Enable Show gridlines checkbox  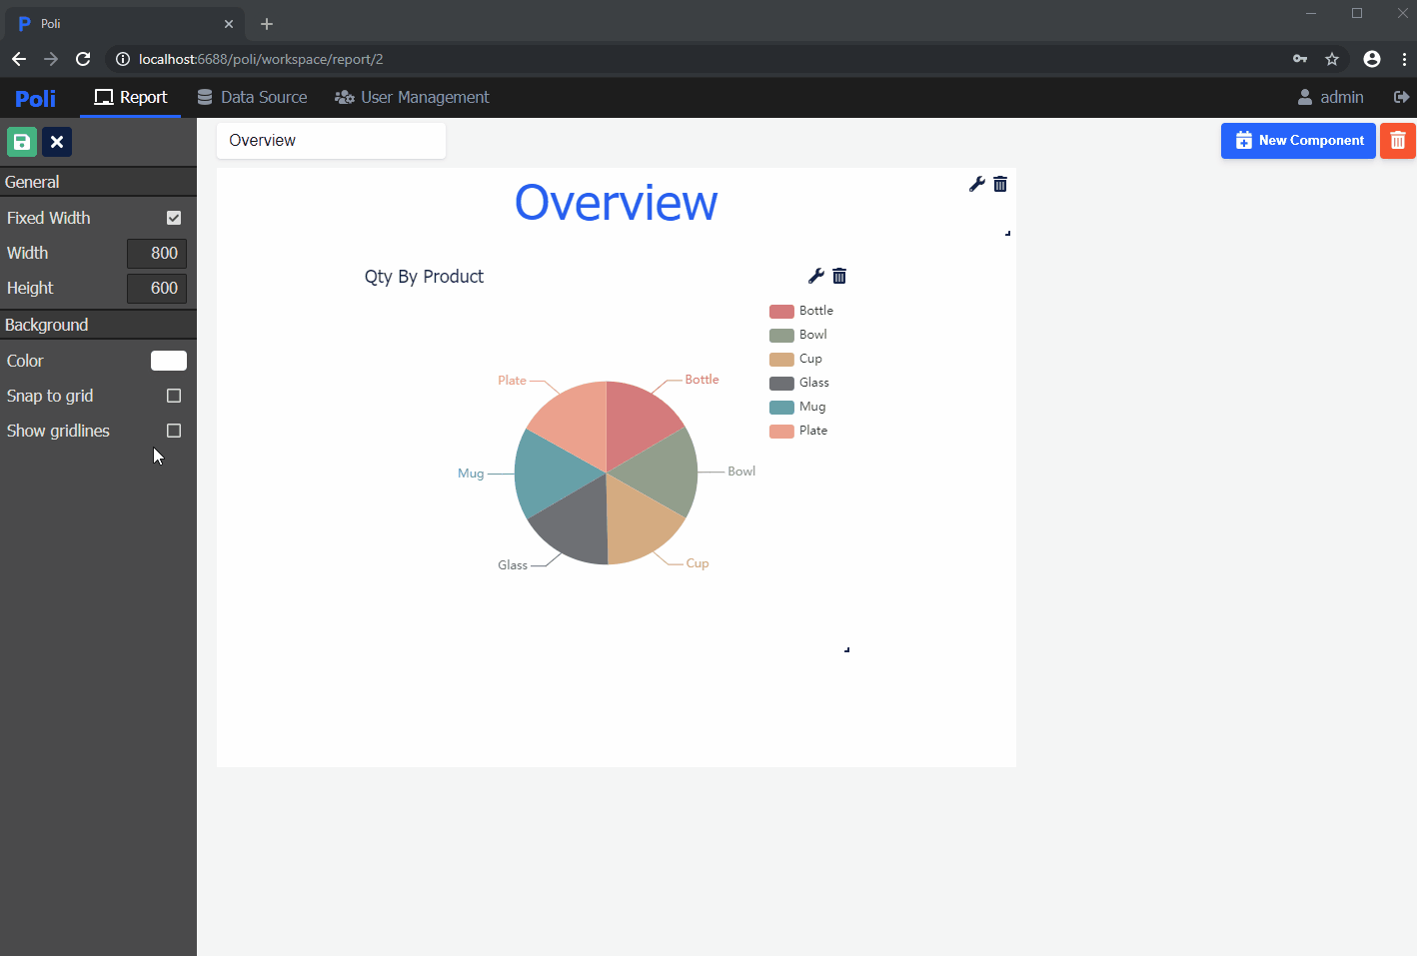(x=174, y=431)
